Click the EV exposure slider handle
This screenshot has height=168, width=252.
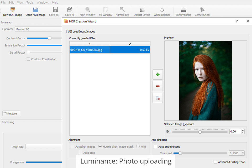pyautogui.click(x=200, y=132)
